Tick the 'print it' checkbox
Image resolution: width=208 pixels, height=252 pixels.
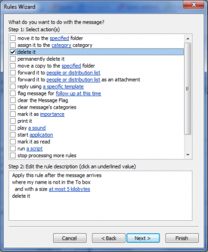13,121
